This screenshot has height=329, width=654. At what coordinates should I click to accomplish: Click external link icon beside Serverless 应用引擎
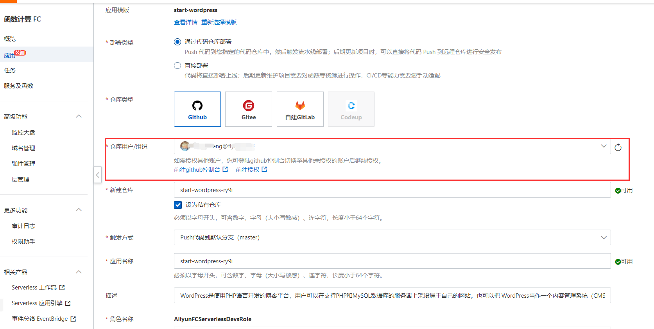click(68, 303)
